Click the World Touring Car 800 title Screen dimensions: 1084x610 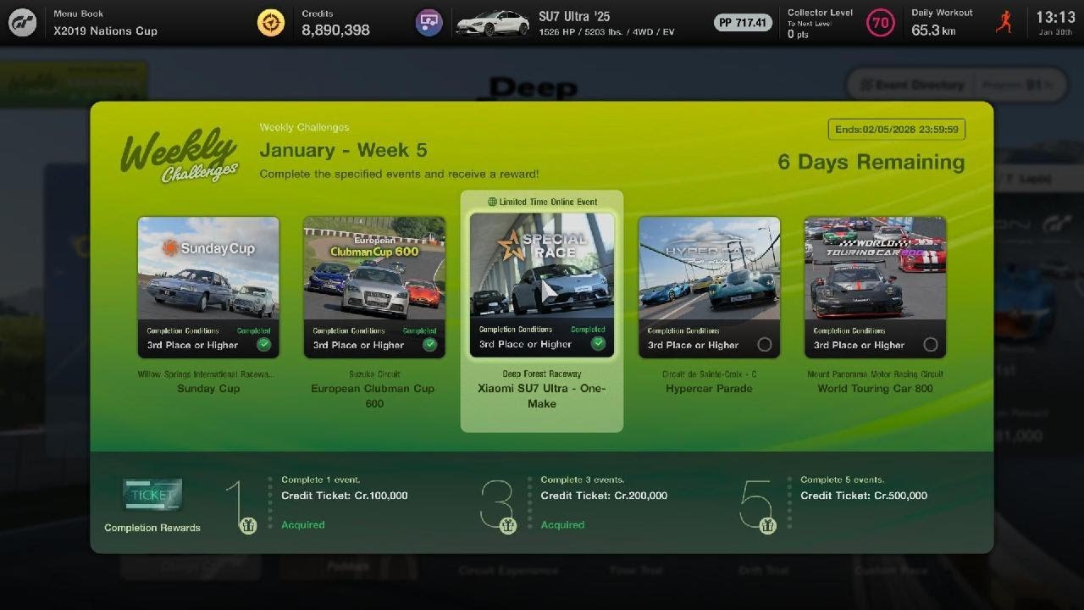875,389
